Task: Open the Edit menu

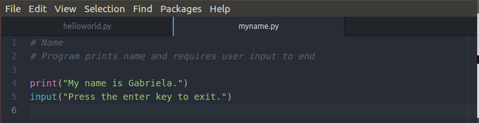Action: coord(38,9)
